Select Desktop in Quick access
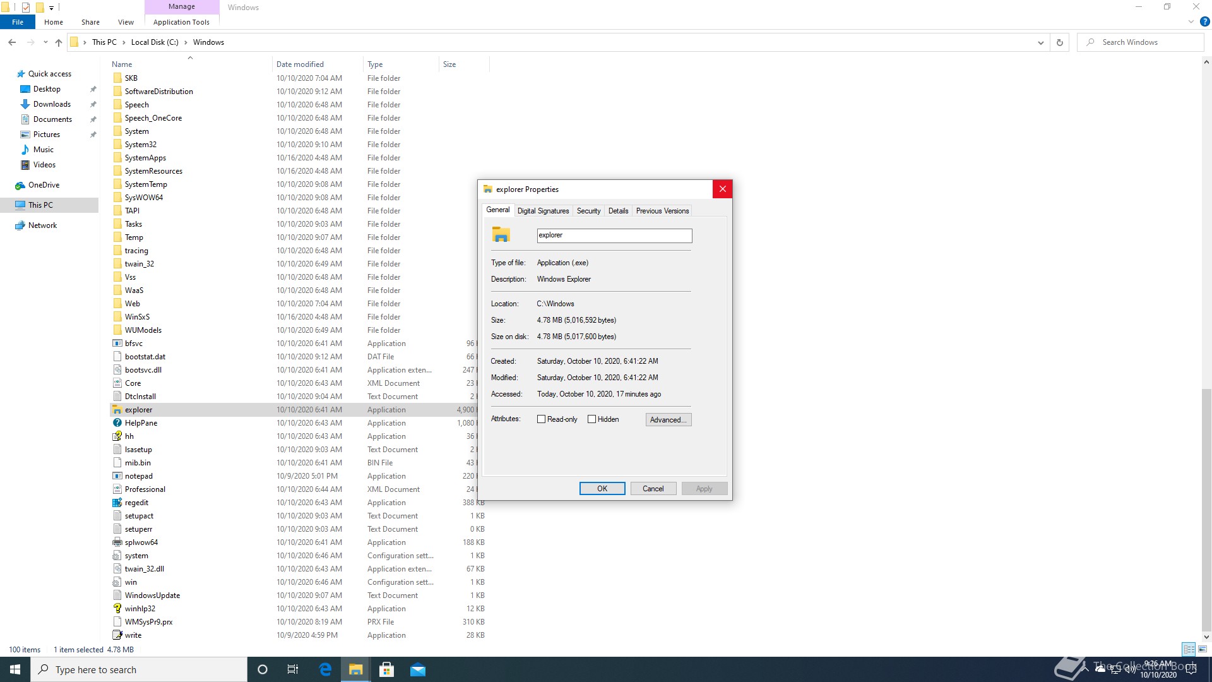 (47, 89)
